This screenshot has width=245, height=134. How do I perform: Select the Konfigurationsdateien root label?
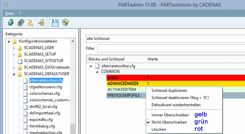coord(38,41)
